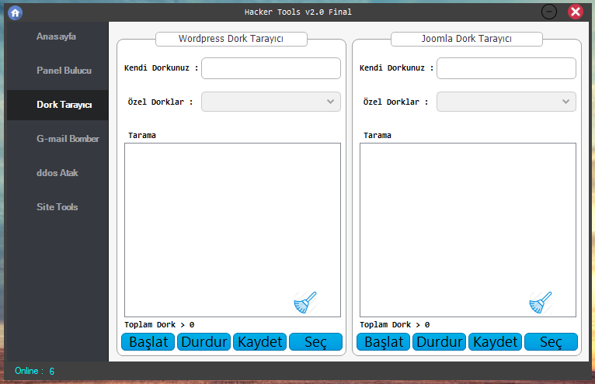This screenshot has width=595, height=384.
Task: Save Joomla results with Kaydet
Action: 496,342
